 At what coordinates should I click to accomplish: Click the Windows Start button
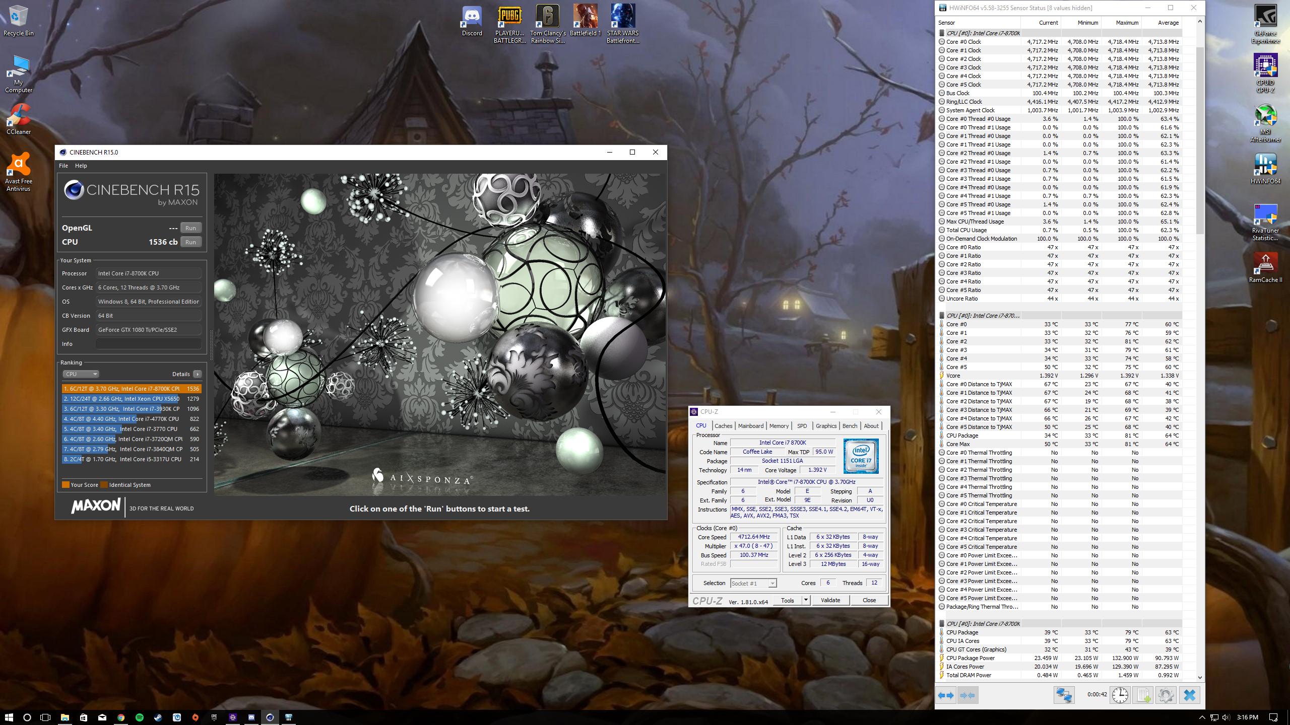pyautogui.click(x=9, y=717)
